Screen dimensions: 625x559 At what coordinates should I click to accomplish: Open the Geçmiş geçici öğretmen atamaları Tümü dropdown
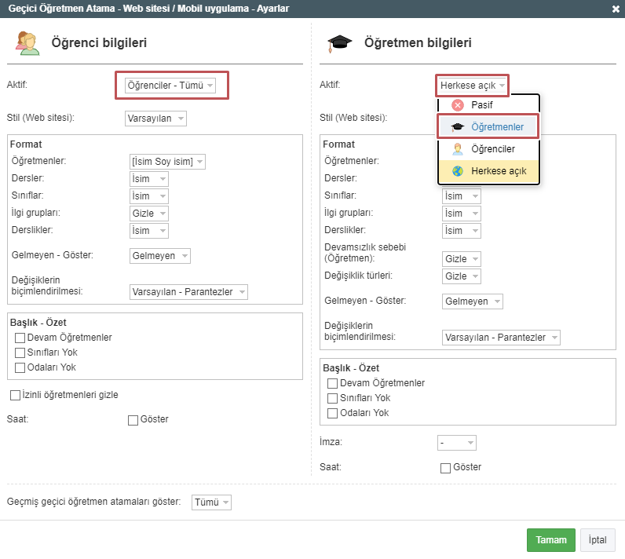[x=212, y=502]
